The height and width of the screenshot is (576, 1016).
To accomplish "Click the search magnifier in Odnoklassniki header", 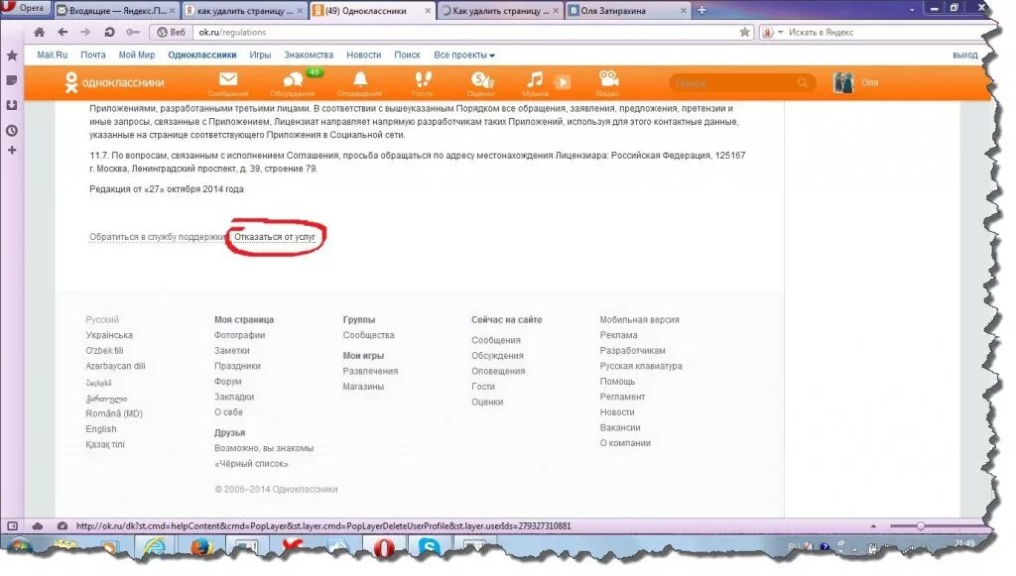I will click(803, 83).
